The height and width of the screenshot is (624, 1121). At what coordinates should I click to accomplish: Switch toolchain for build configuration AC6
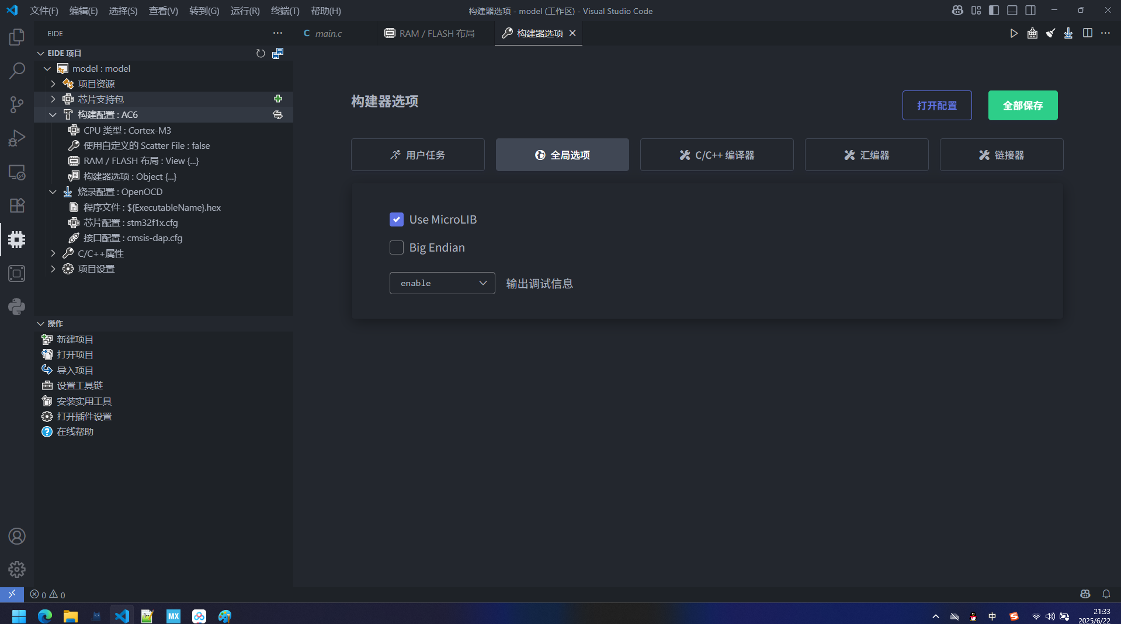tap(278, 115)
